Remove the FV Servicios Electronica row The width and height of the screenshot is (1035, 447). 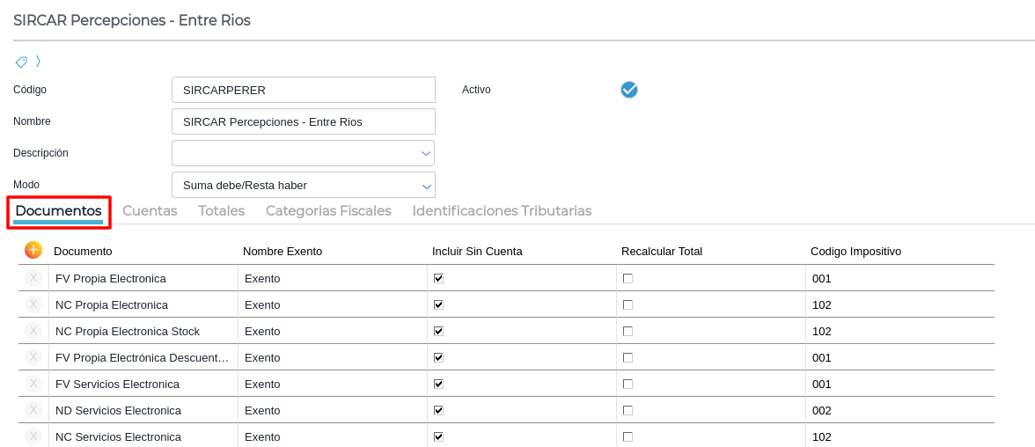[33, 384]
